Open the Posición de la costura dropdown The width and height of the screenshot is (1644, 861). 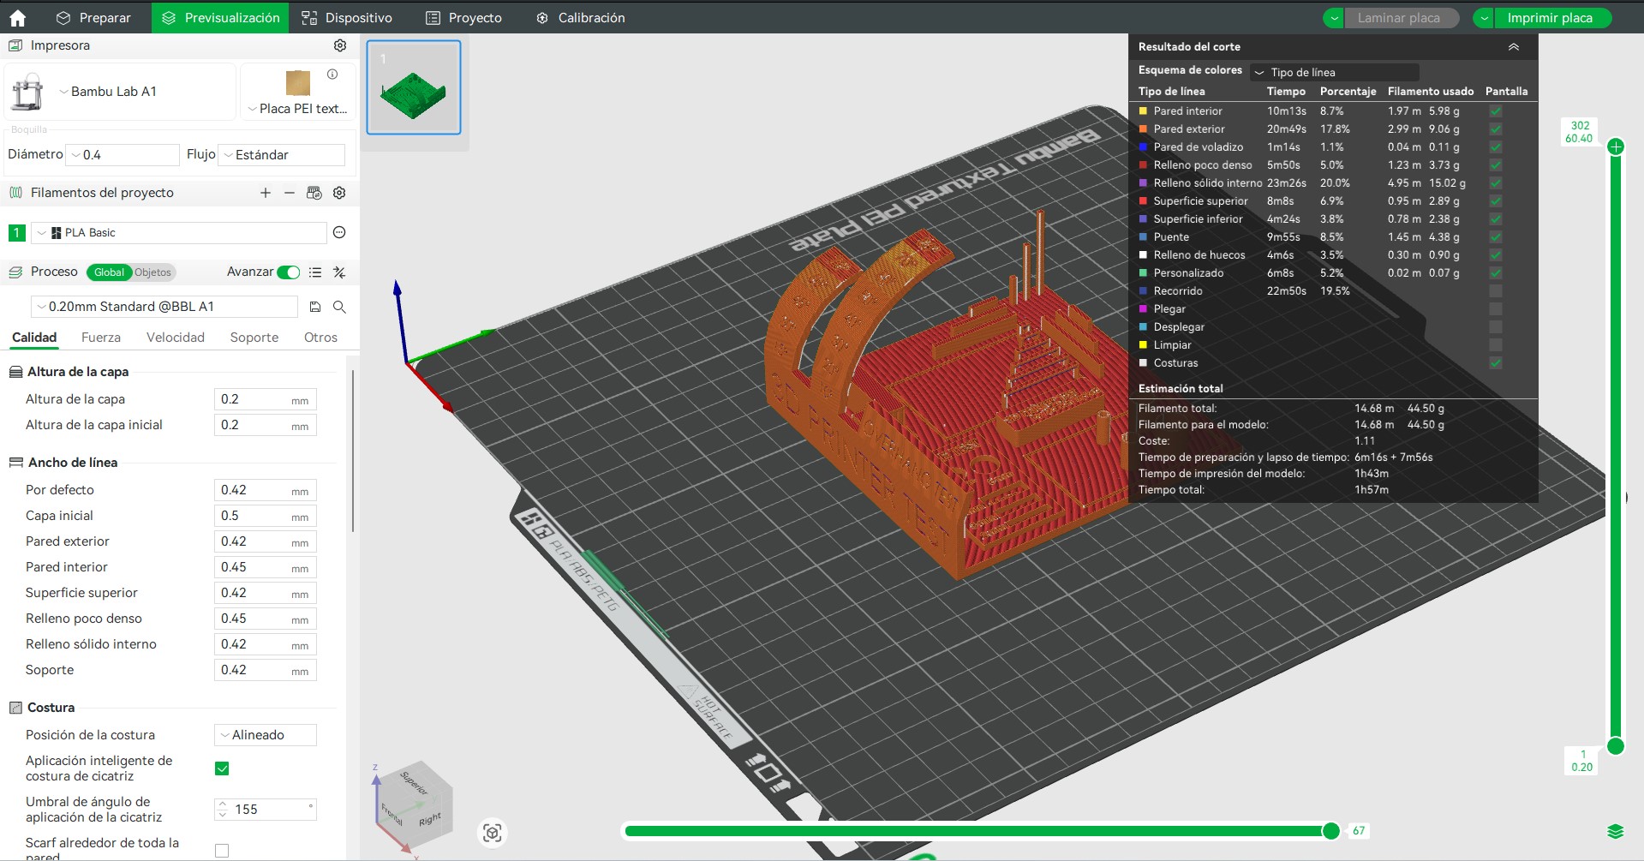point(265,735)
